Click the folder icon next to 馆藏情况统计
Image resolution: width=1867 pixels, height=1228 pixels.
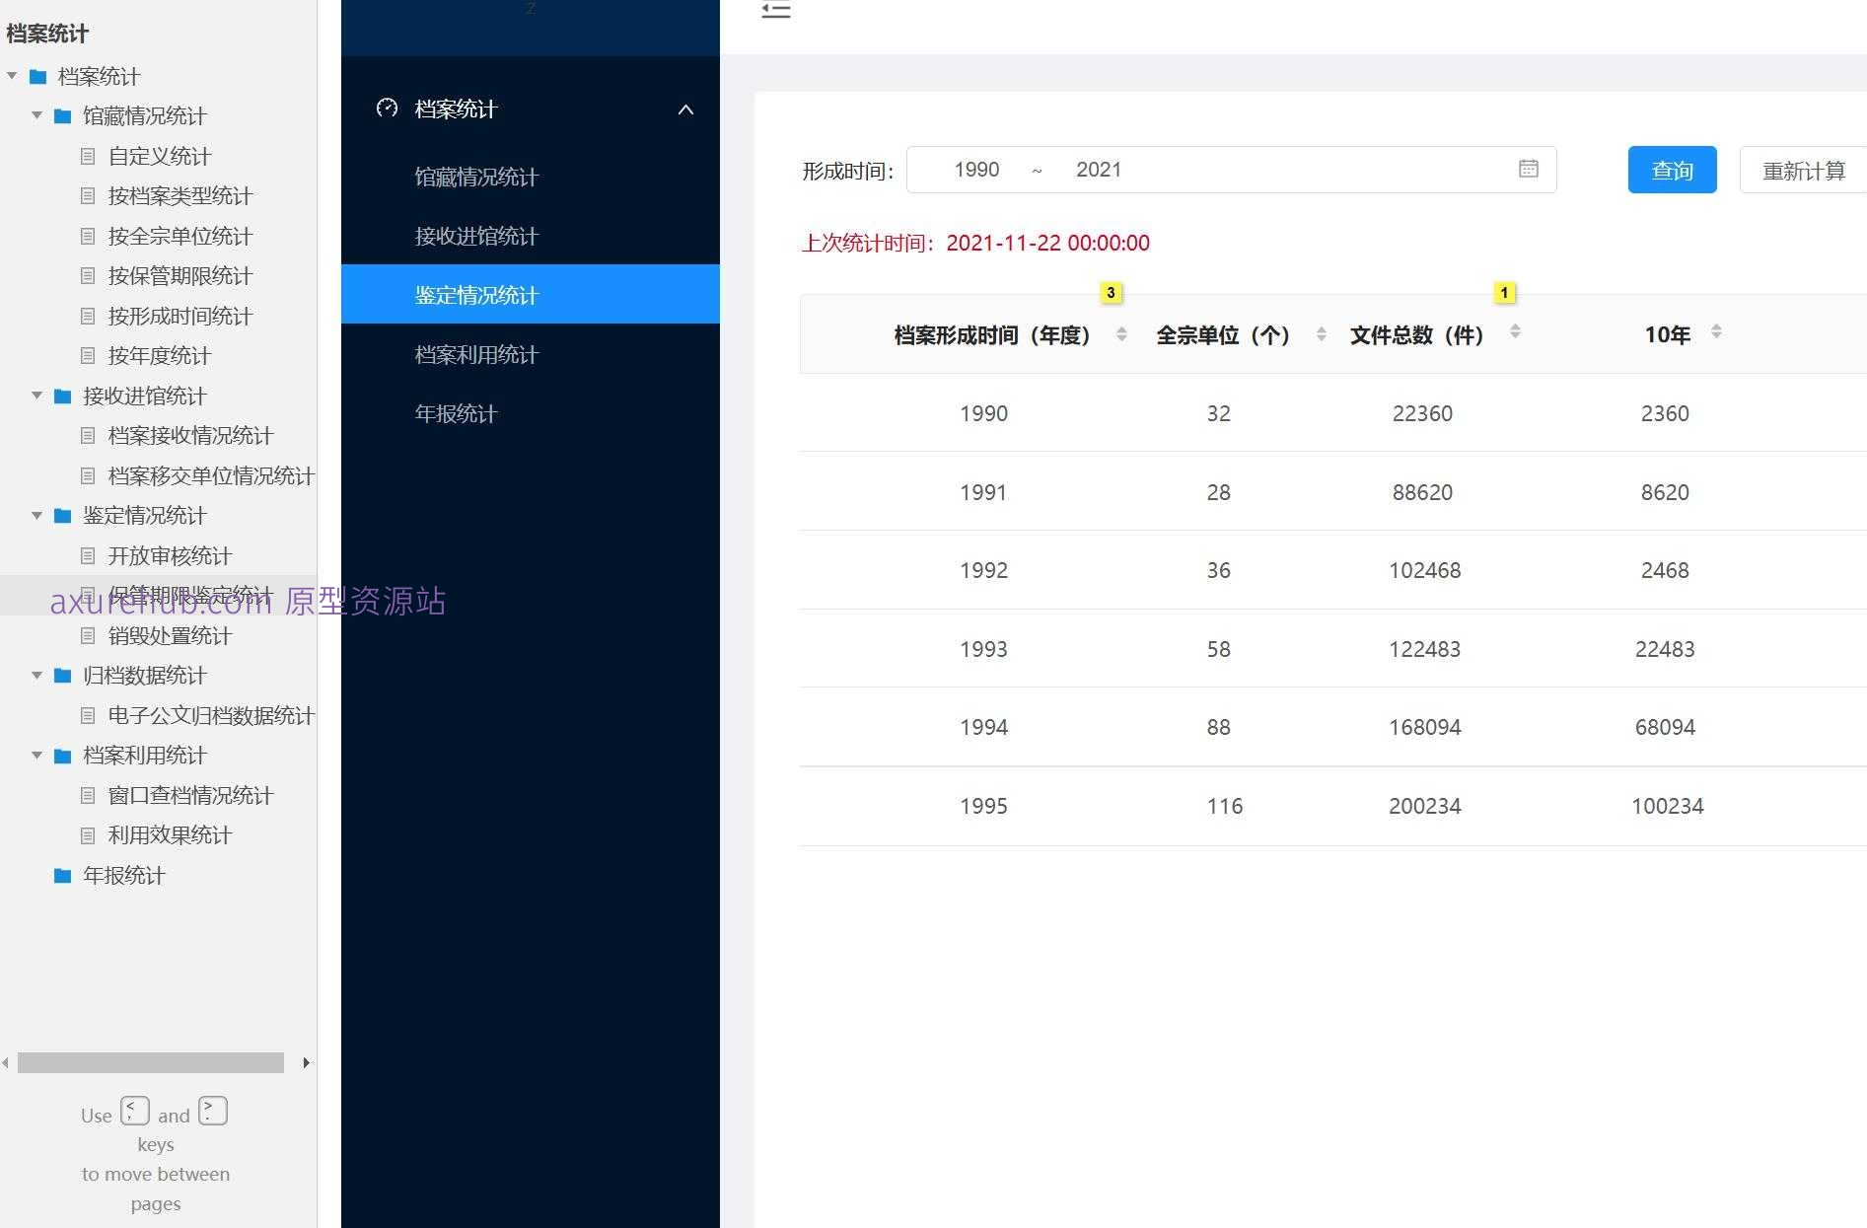coord(61,115)
